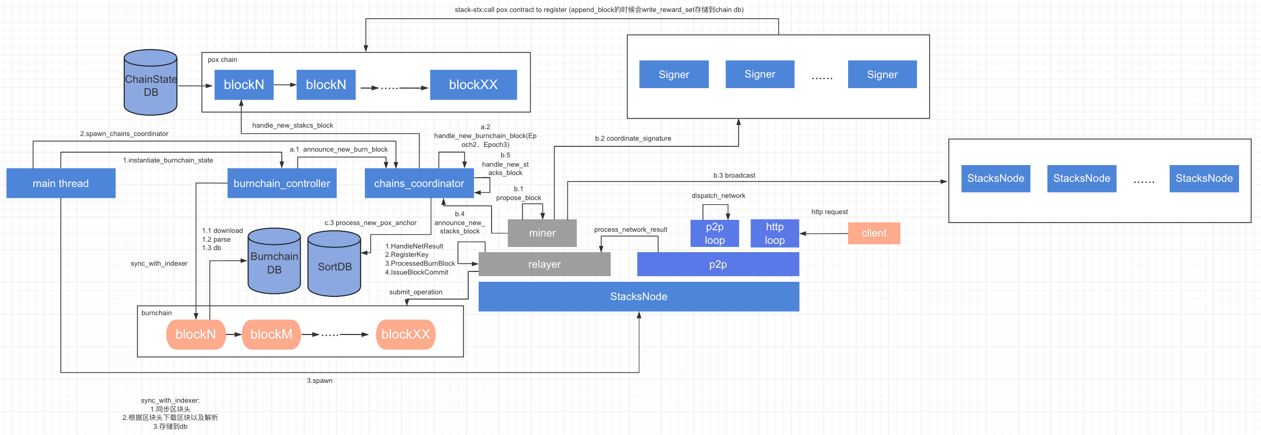Screen dimensions: 1261x435
Task: Click the wide StacksNode bar below relayer
Action: pos(638,297)
